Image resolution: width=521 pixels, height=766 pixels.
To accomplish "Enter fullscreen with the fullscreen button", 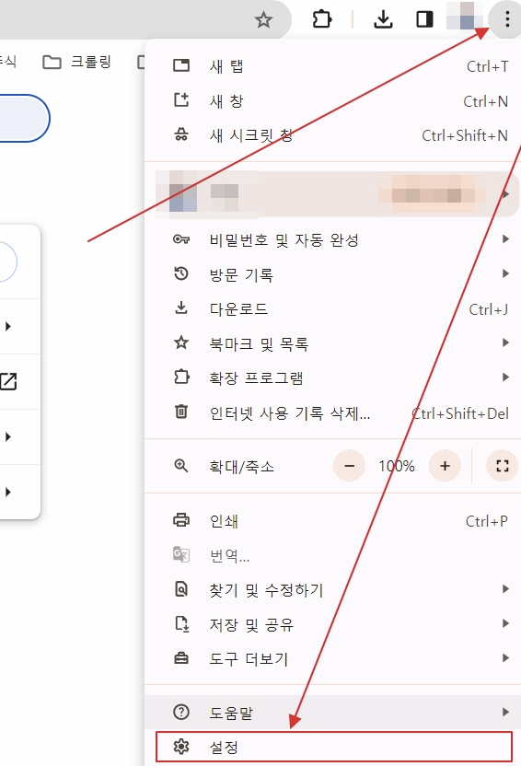I will pos(503,466).
